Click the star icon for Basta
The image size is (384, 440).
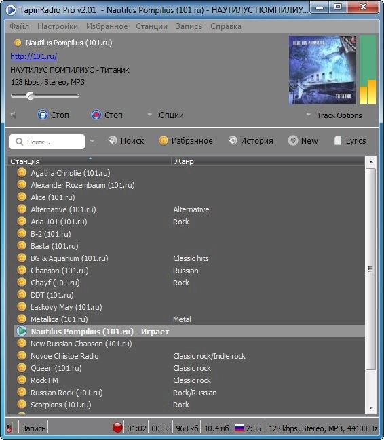[22, 245]
